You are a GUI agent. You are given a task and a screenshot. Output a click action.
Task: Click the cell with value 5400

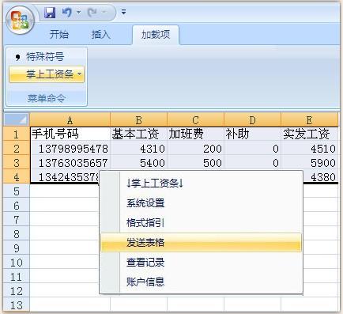pyautogui.click(x=138, y=163)
